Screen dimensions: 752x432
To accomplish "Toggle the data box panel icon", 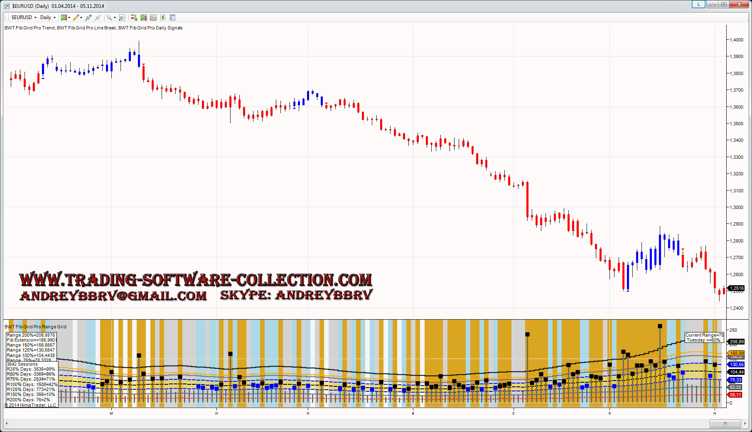I will click(172, 17).
